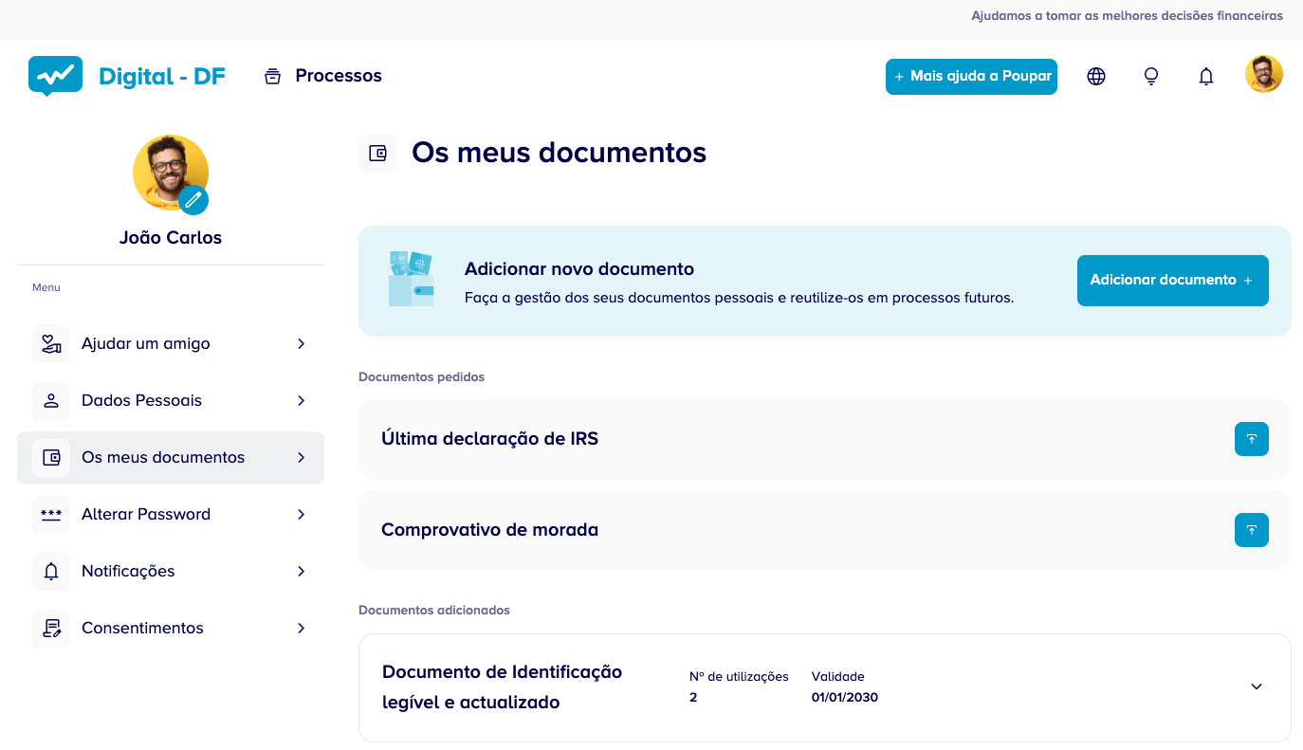Open the Alterar Password settings icon
This screenshot has width=1303, height=750.
[x=50, y=514]
